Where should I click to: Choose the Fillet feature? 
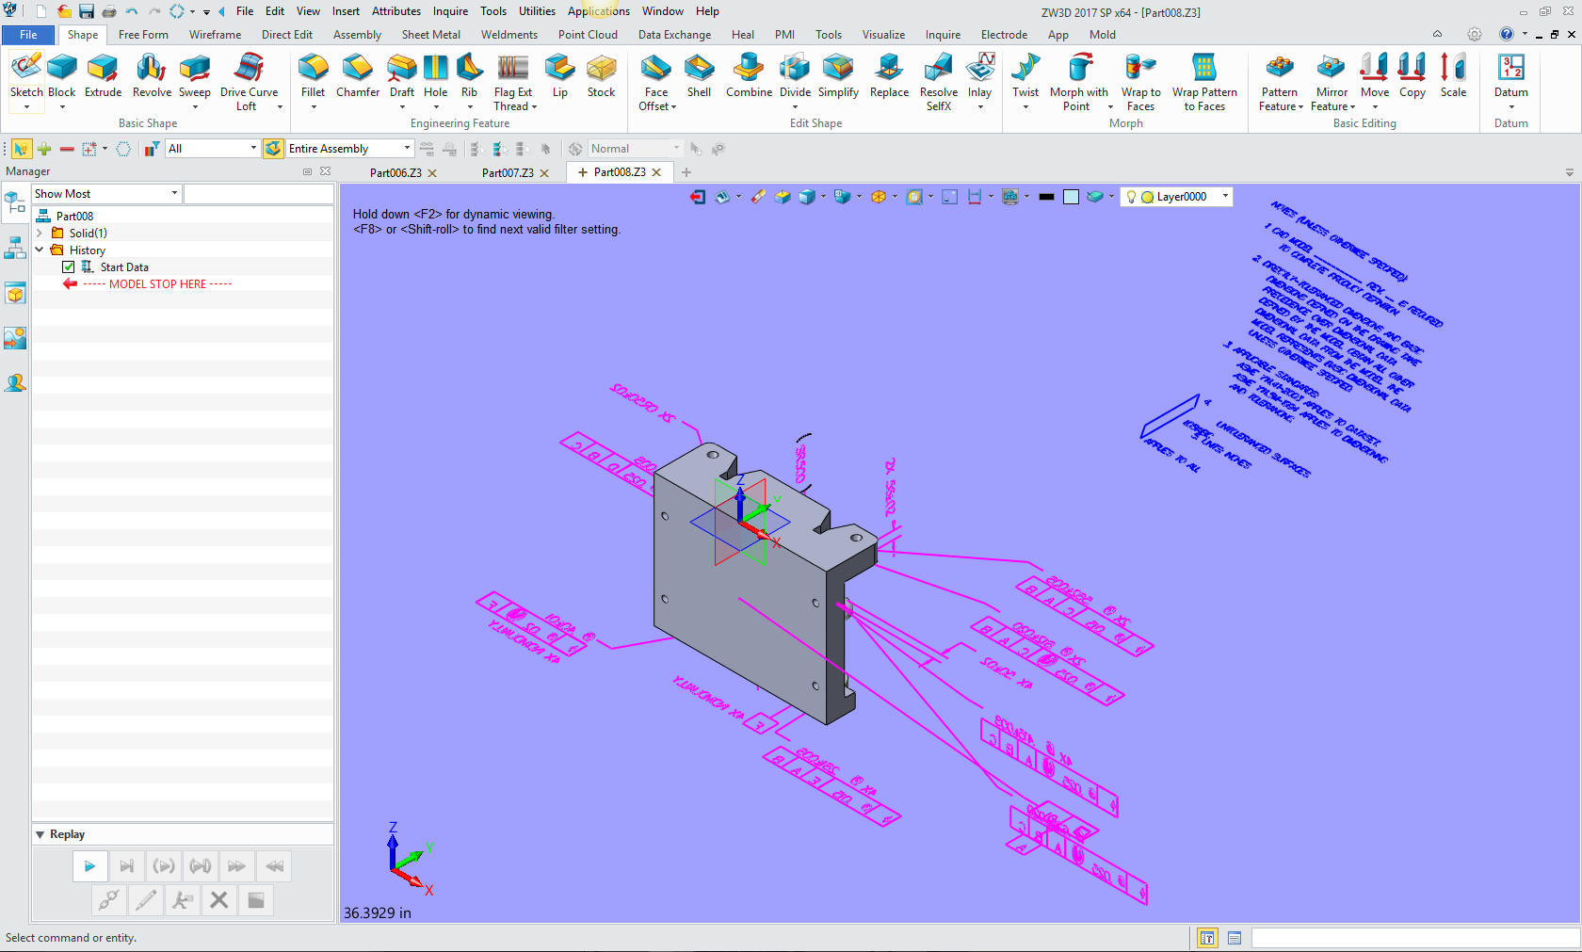pos(313,75)
